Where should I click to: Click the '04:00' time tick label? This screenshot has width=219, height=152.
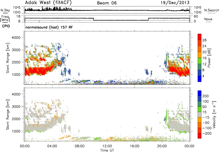click(x=52, y=146)
